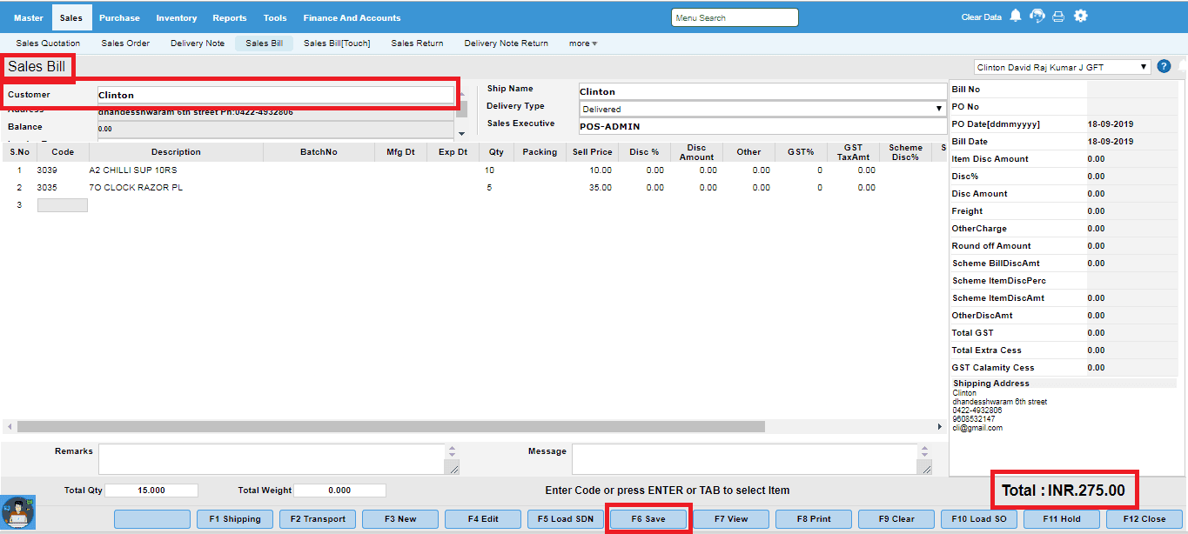Open the Purchase menu
Screen dimensions: 1188x534
(119, 17)
